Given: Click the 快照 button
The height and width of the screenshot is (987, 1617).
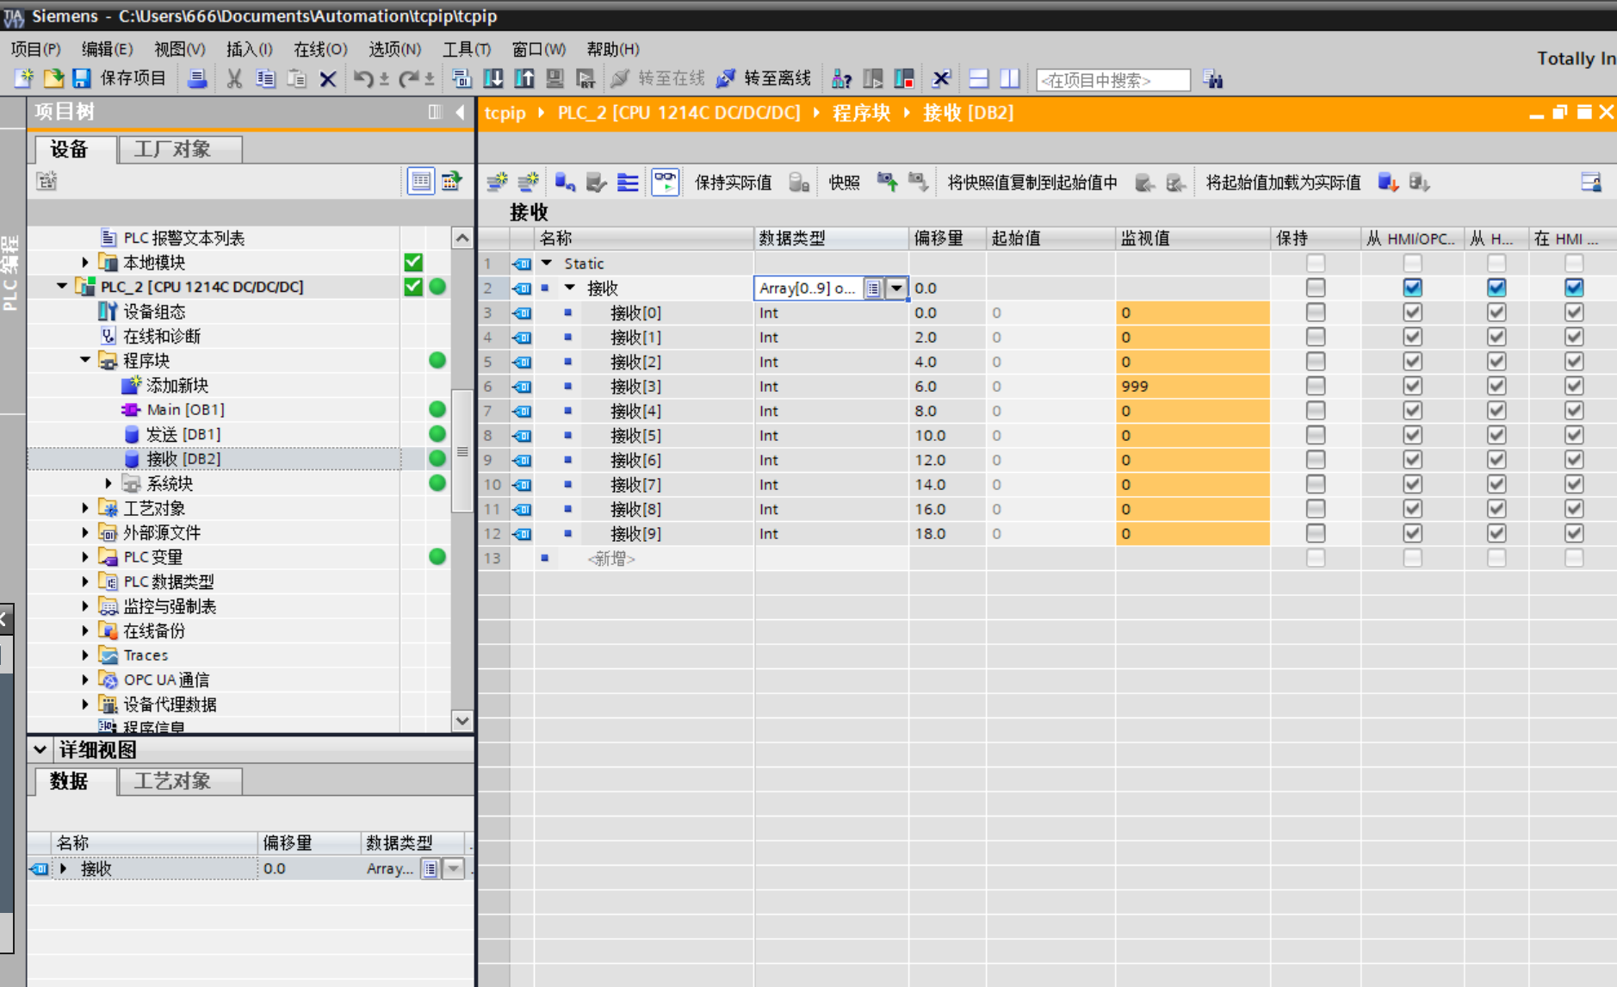Looking at the screenshot, I should [844, 183].
